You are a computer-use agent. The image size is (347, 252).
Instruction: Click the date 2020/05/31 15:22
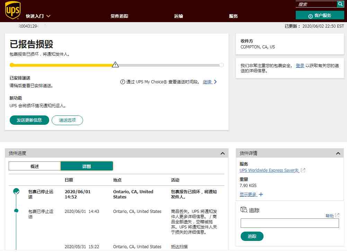[x=82, y=246]
